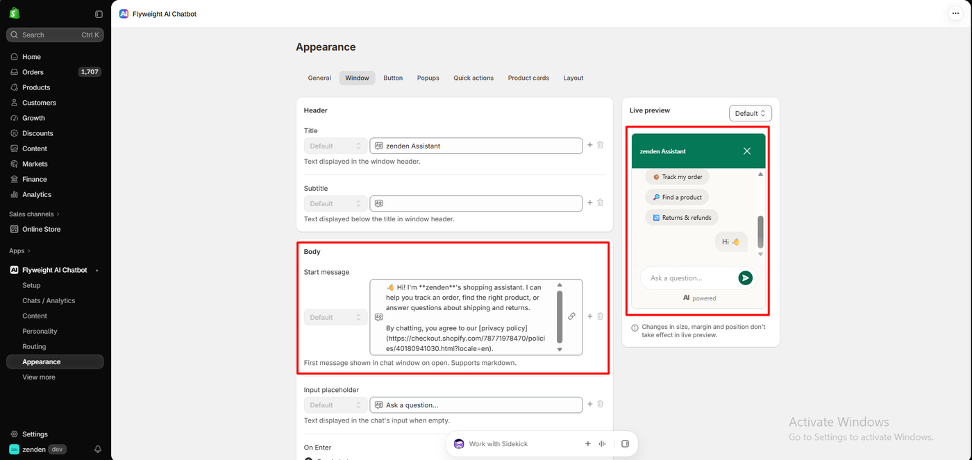Click the pin dot next to Flyweight AI Chatbot

[x=97, y=270]
